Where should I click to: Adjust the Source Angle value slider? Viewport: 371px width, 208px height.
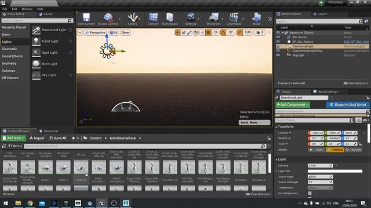pyautogui.click(x=321, y=177)
